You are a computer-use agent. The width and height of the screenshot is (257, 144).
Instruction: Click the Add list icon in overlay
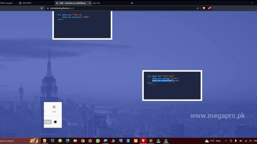pos(54,109)
